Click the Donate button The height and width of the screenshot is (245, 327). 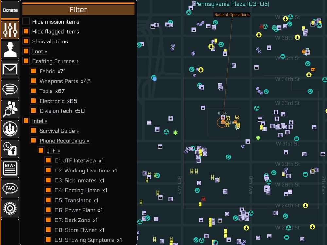pos(10,10)
